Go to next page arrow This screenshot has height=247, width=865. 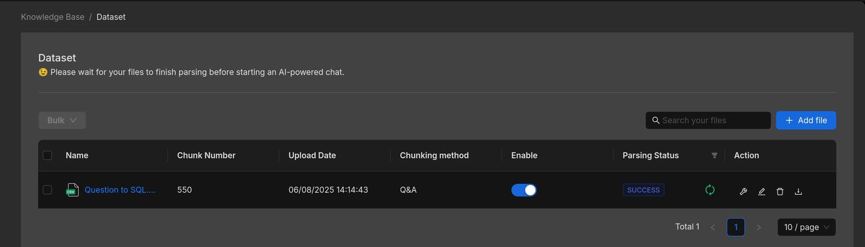coord(759,227)
